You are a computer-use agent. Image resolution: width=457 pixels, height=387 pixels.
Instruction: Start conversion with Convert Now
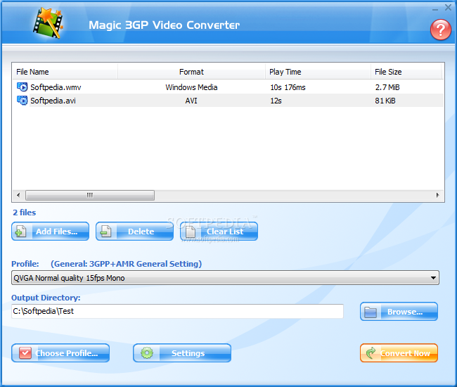tap(399, 353)
